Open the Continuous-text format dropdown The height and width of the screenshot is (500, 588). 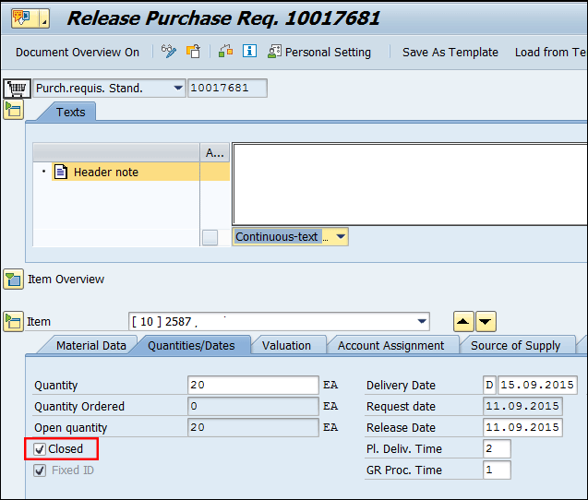click(341, 237)
